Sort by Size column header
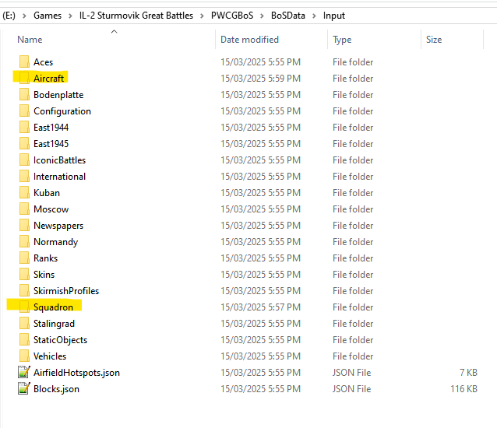The image size is (497, 428). (x=434, y=40)
